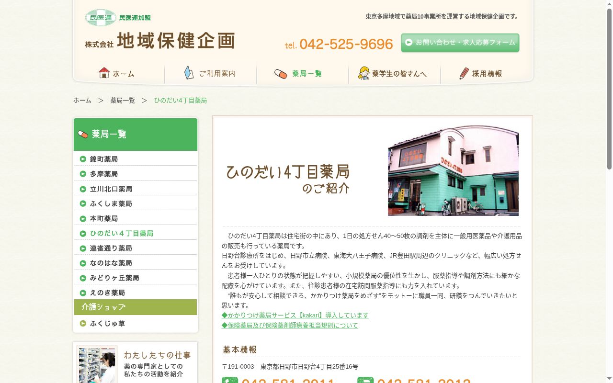The height and width of the screenshot is (383, 613).
Task: Open the ホーム navigation tab
Action: [118, 73]
